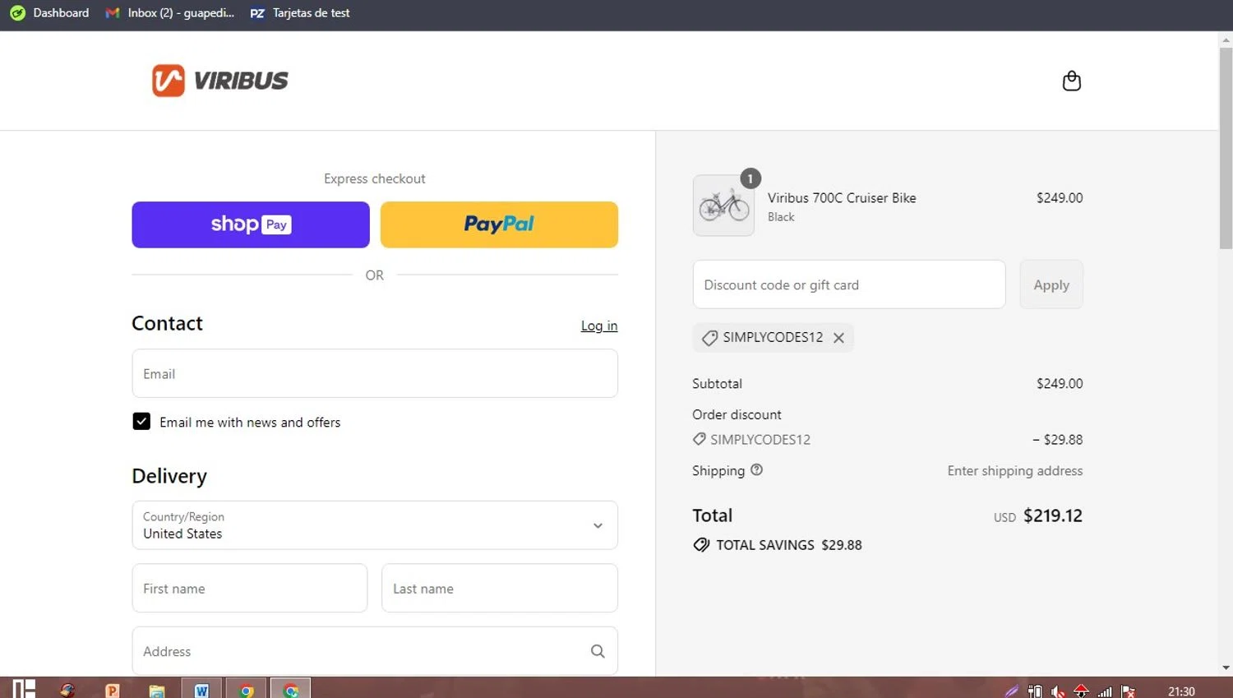Remove the SIMPLYCODES12 discount tag
This screenshot has width=1233, height=698.
[838, 338]
